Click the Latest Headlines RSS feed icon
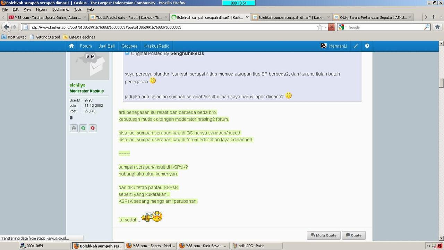The height and width of the screenshot is (250, 444). [65, 37]
